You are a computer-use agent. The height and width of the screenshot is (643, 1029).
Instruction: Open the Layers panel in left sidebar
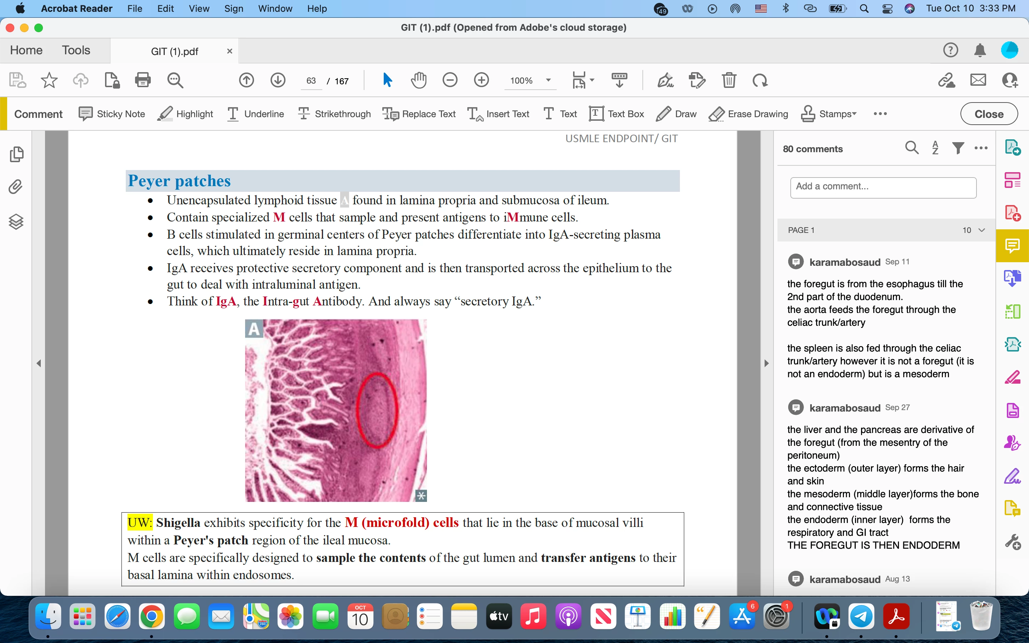[x=16, y=221]
